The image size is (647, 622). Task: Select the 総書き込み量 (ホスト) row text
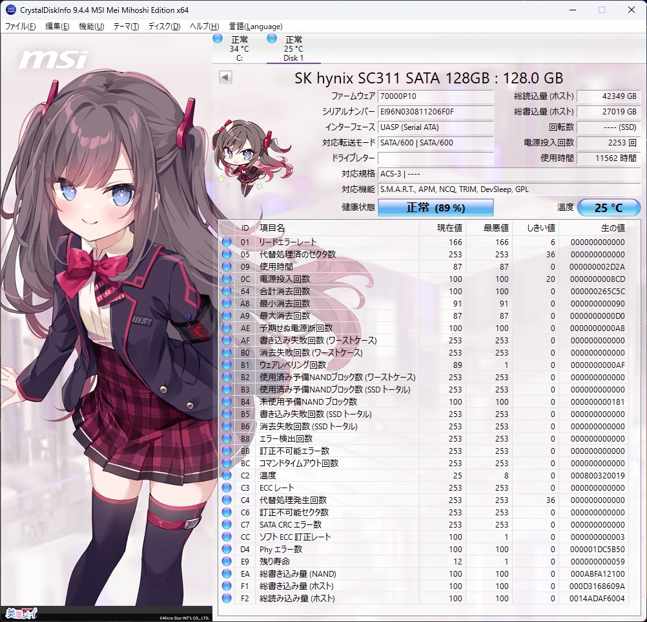tap(296, 586)
